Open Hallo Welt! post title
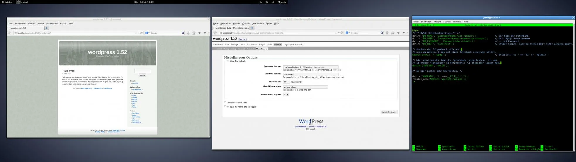576x162 pixels. pos(69,71)
